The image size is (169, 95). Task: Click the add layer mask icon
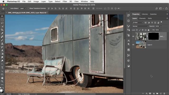pyautogui.click(x=150, y=93)
